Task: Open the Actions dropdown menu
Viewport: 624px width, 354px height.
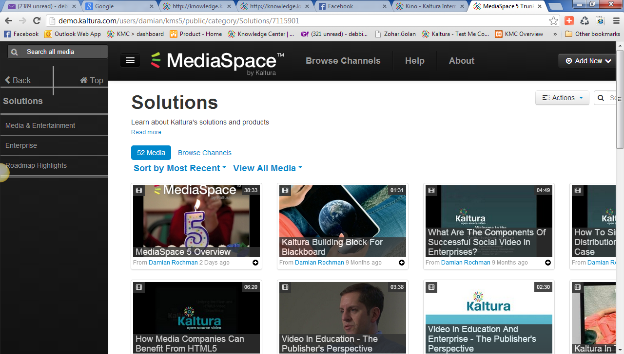Action: (562, 98)
